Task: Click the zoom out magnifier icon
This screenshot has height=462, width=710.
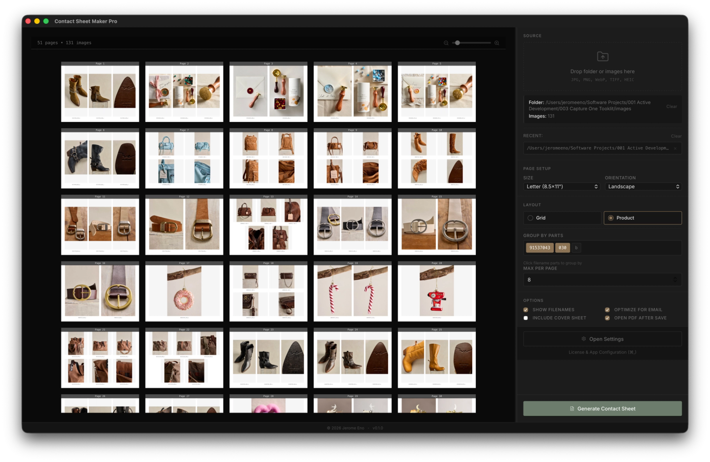Action: (446, 43)
